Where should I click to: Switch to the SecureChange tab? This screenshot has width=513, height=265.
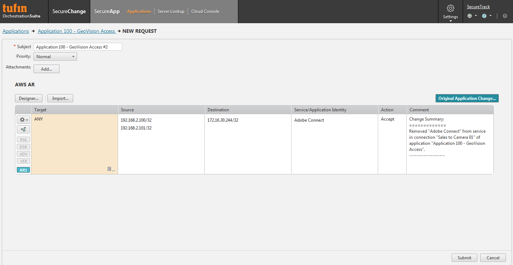click(69, 11)
